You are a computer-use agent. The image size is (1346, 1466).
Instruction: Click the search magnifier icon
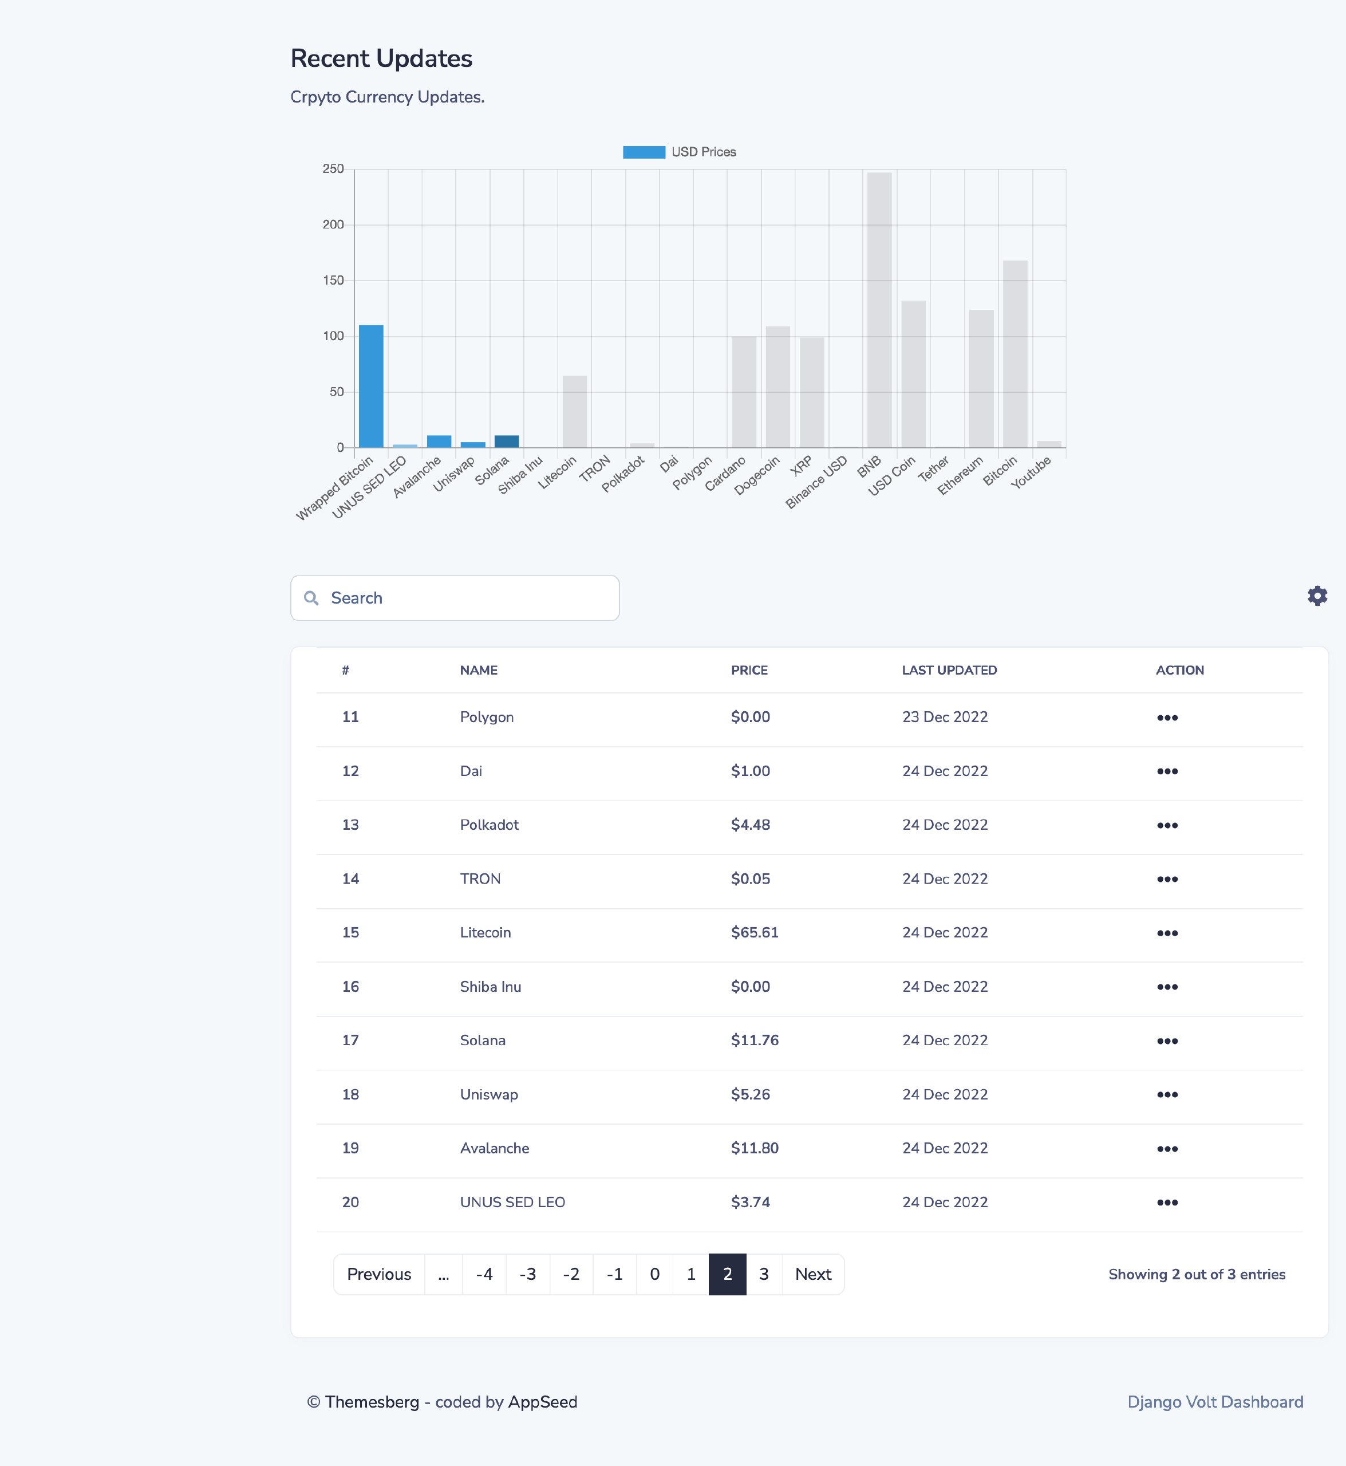pos(311,597)
